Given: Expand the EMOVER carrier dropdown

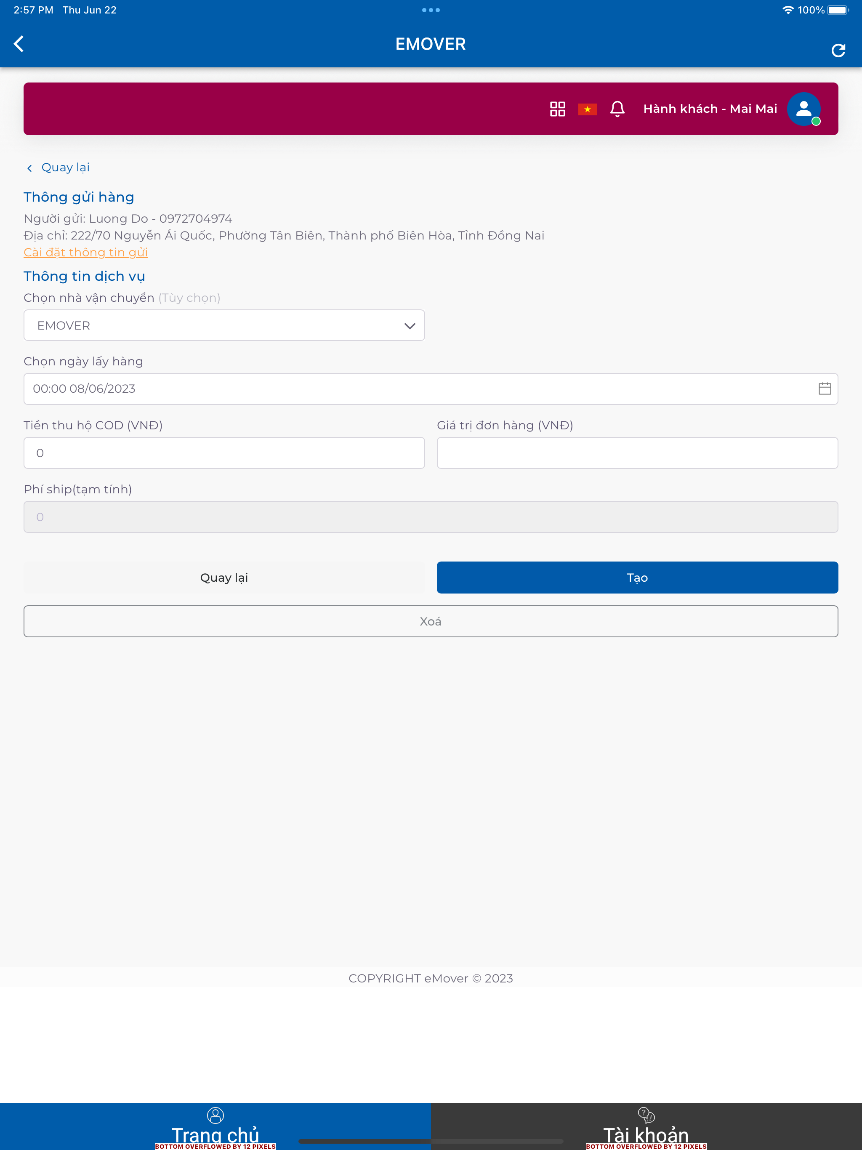Looking at the screenshot, I should [x=224, y=325].
